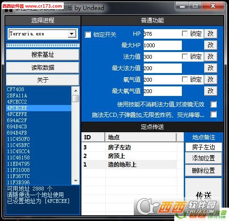Focus the 最大法力值 input field
Viewport: 229px width, 221px height.
pos(162,68)
